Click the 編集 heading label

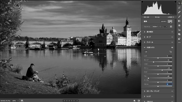pos(145,22)
